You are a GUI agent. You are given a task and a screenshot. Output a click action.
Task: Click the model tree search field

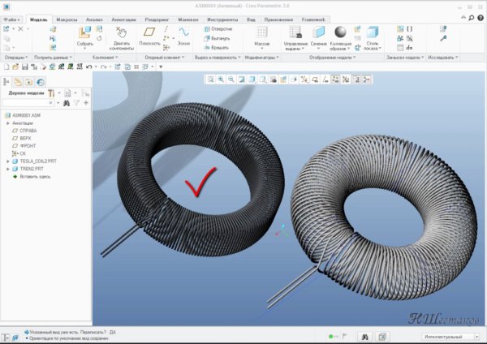pos(28,103)
